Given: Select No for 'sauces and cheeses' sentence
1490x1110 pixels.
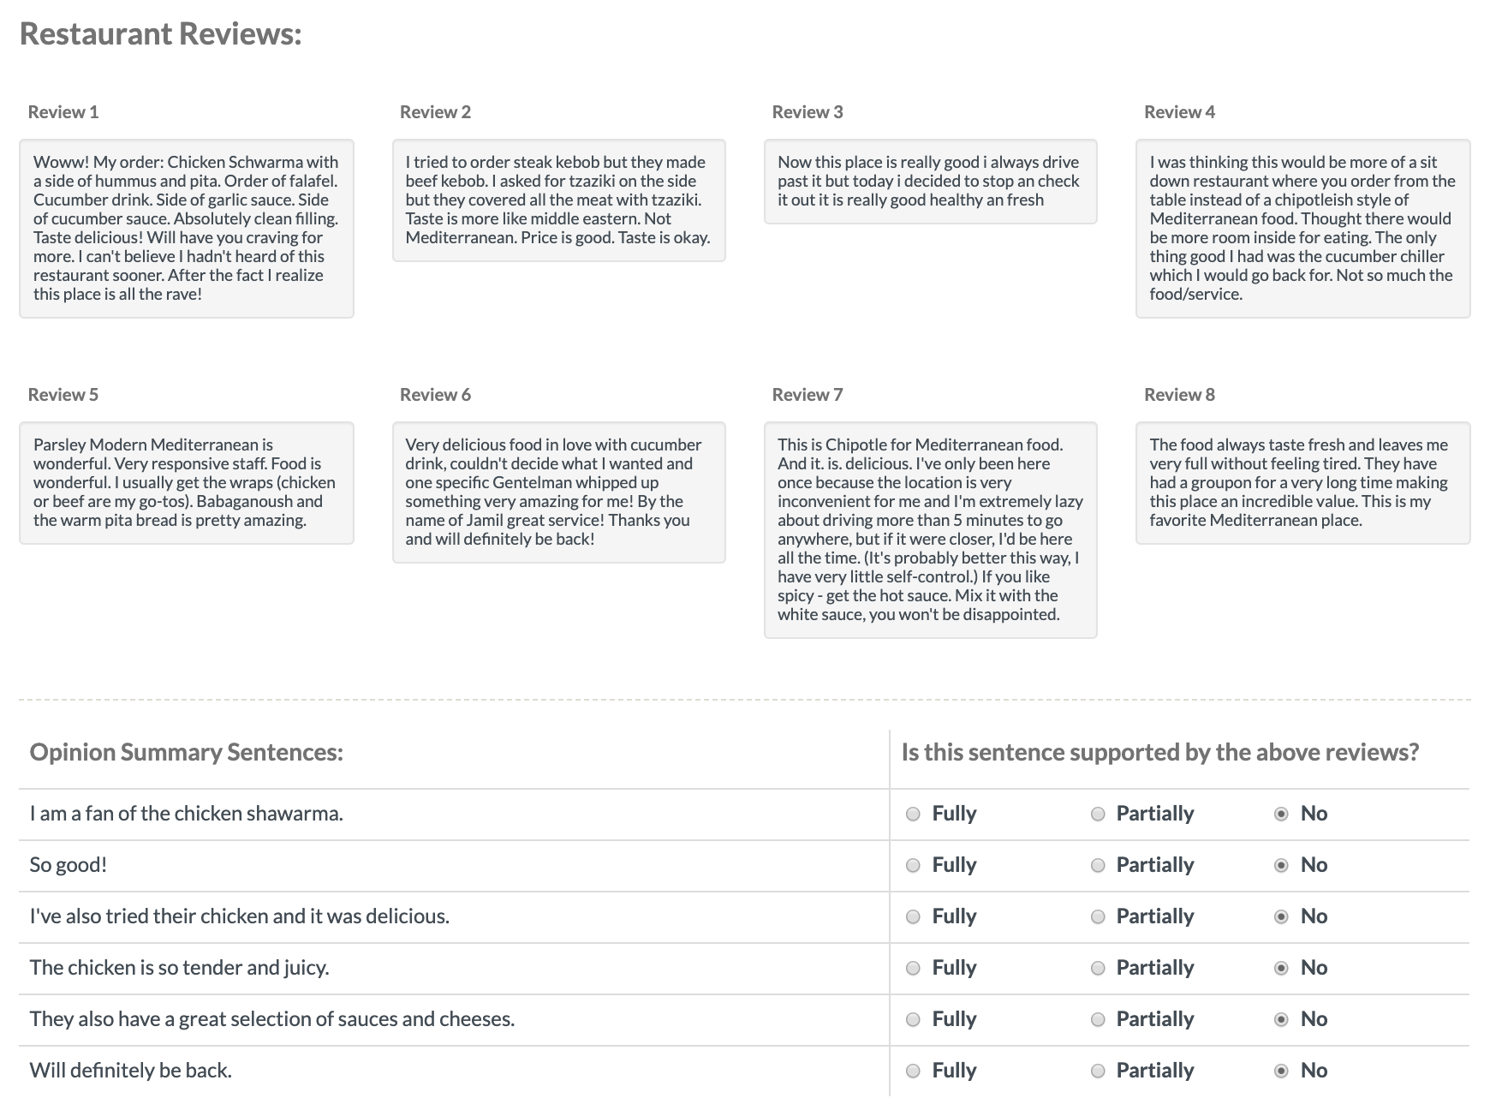Looking at the screenshot, I should point(1281,1019).
